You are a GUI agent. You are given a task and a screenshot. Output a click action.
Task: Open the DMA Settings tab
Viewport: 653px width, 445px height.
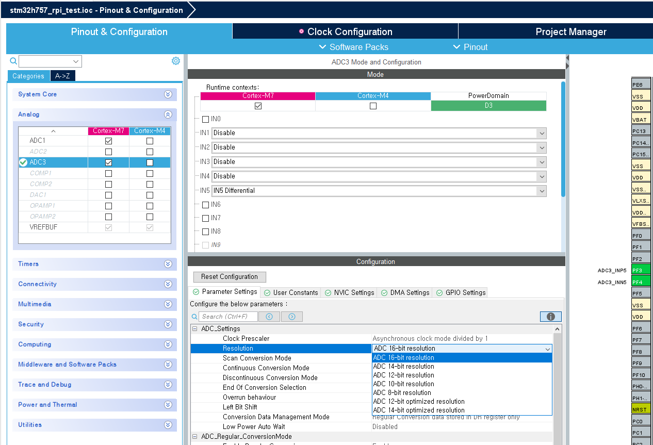(405, 292)
